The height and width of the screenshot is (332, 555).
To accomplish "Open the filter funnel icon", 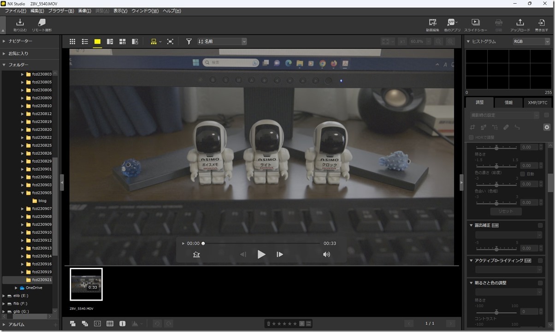I will coord(189,41).
